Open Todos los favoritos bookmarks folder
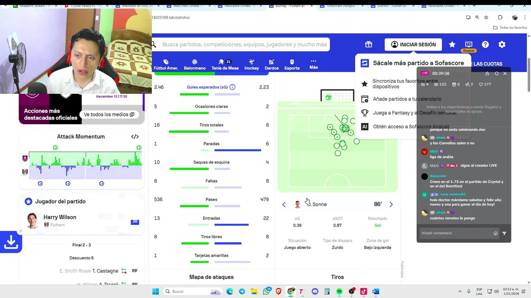 [510, 27]
